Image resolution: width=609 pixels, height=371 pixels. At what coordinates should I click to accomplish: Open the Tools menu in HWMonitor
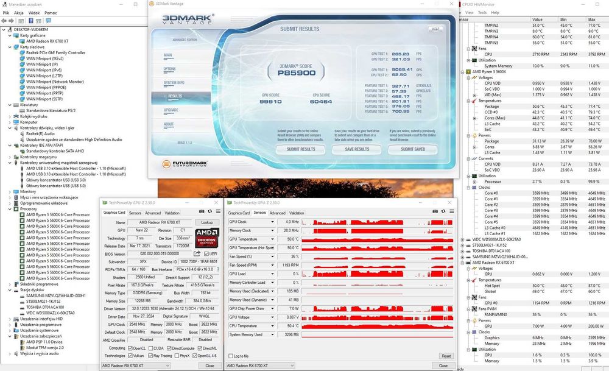pos(482,13)
